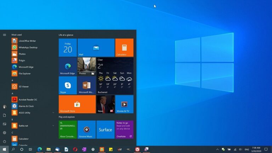The width and height of the screenshot is (272, 153).
Task: Open OneNote from the taskbar
Action: pyautogui.click(x=84, y=149)
